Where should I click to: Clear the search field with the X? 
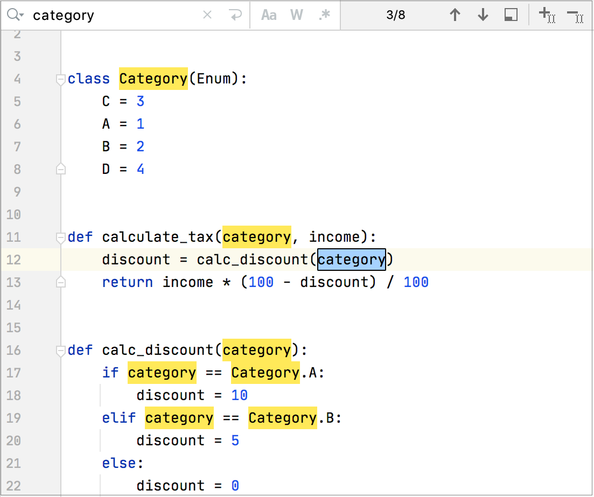pyautogui.click(x=207, y=15)
